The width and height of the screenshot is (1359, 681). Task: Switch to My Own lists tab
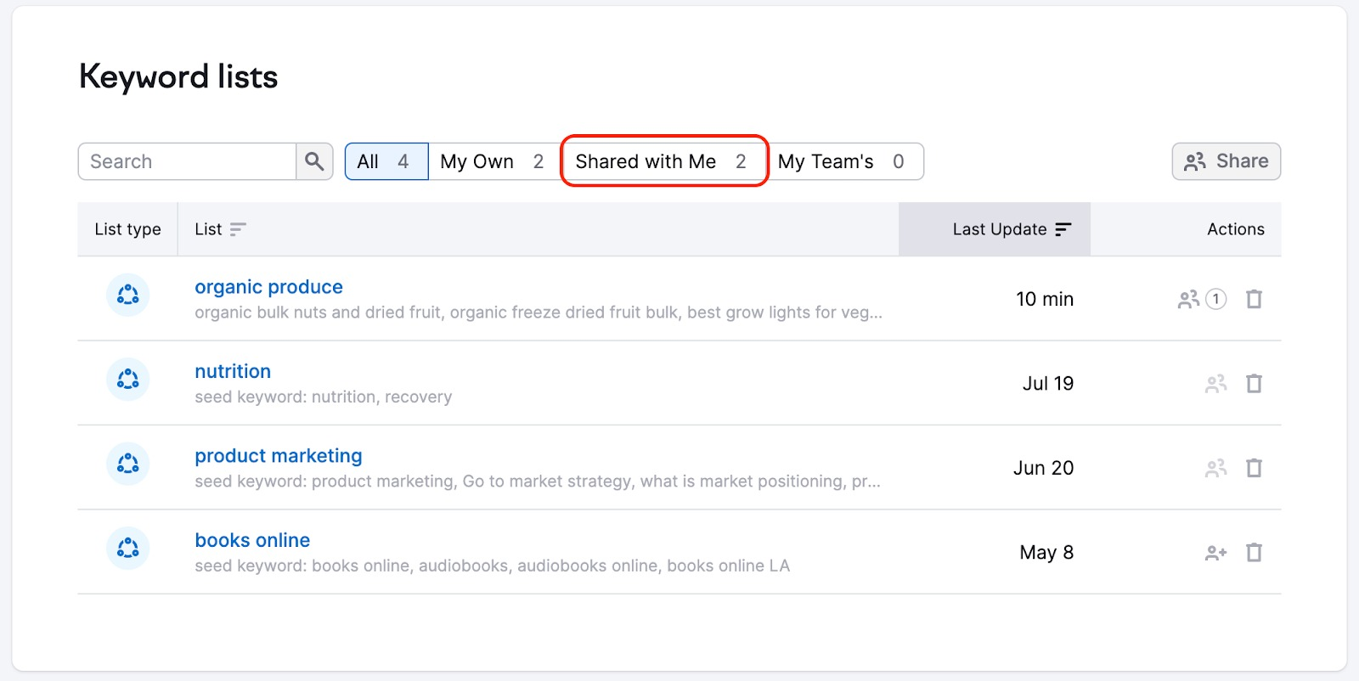tap(493, 161)
